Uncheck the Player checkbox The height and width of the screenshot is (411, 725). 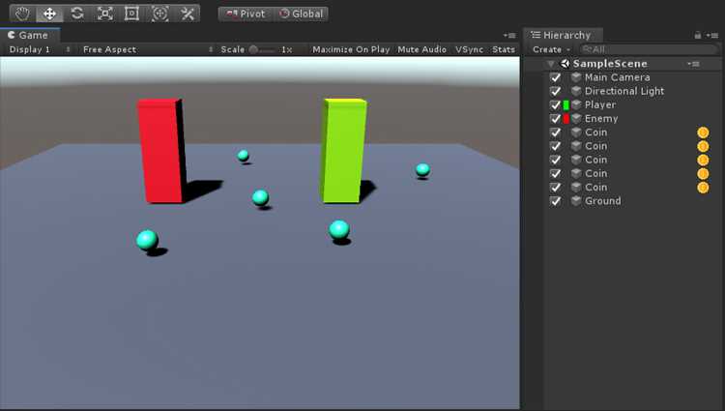tap(556, 105)
